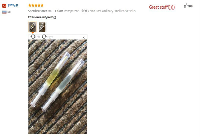
Task: Rotate the photo right with the clockwise arrow
Action: coord(44,37)
